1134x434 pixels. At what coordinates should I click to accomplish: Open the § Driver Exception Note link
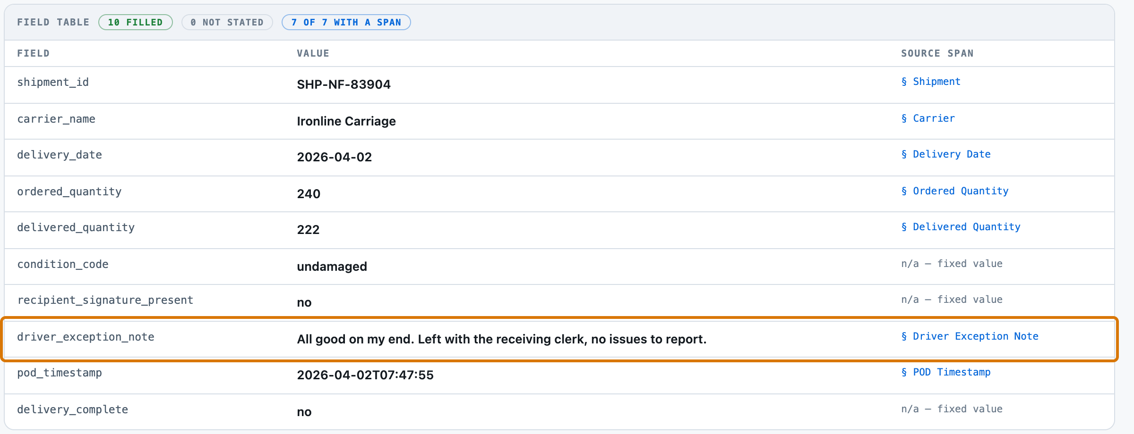[970, 336]
